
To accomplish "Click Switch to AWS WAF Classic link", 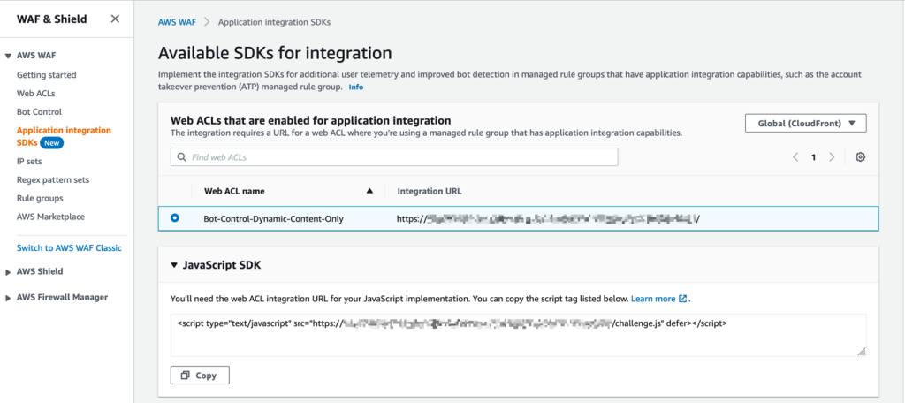I will coord(69,248).
